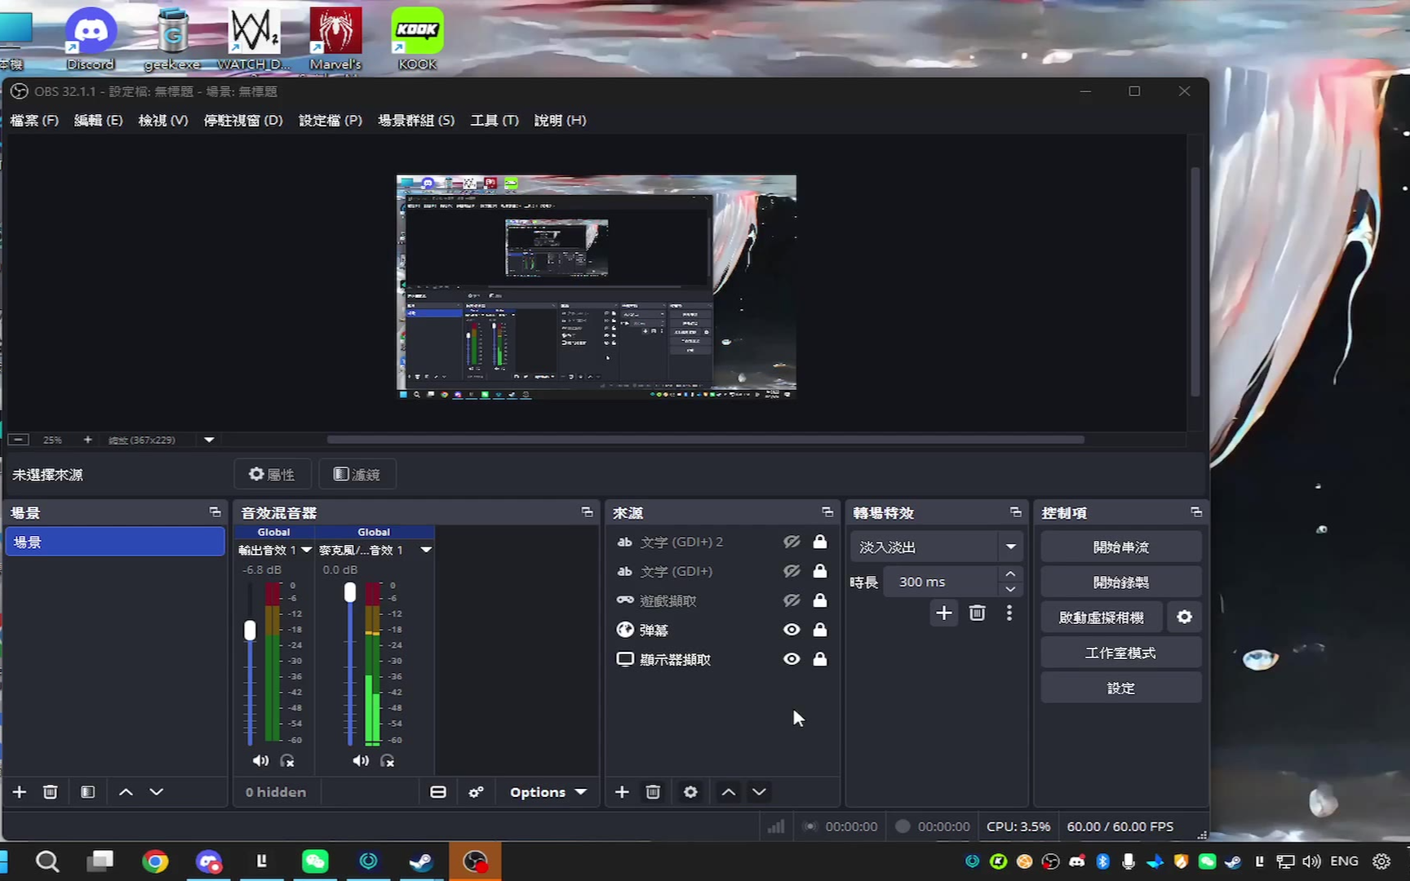Hide the 顯示器擷取 source

click(791, 659)
